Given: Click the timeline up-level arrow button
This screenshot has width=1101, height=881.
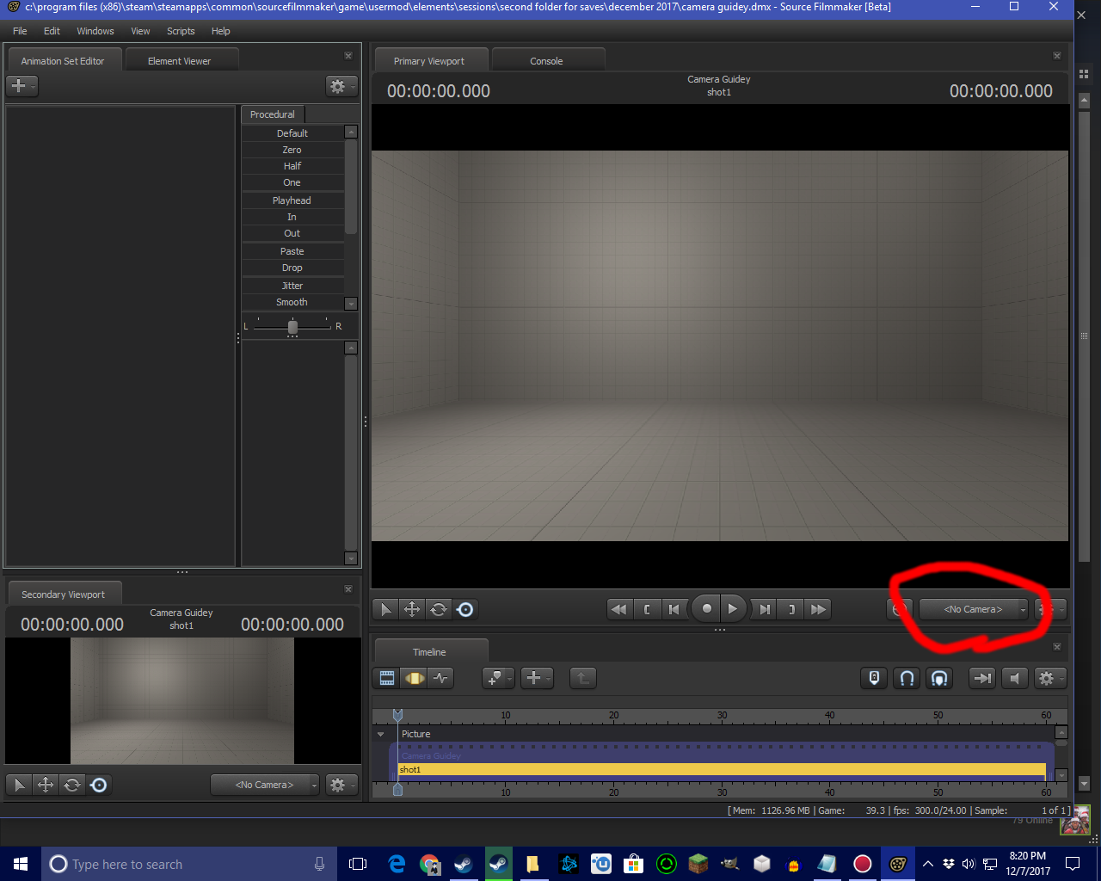Looking at the screenshot, I should point(582,678).
